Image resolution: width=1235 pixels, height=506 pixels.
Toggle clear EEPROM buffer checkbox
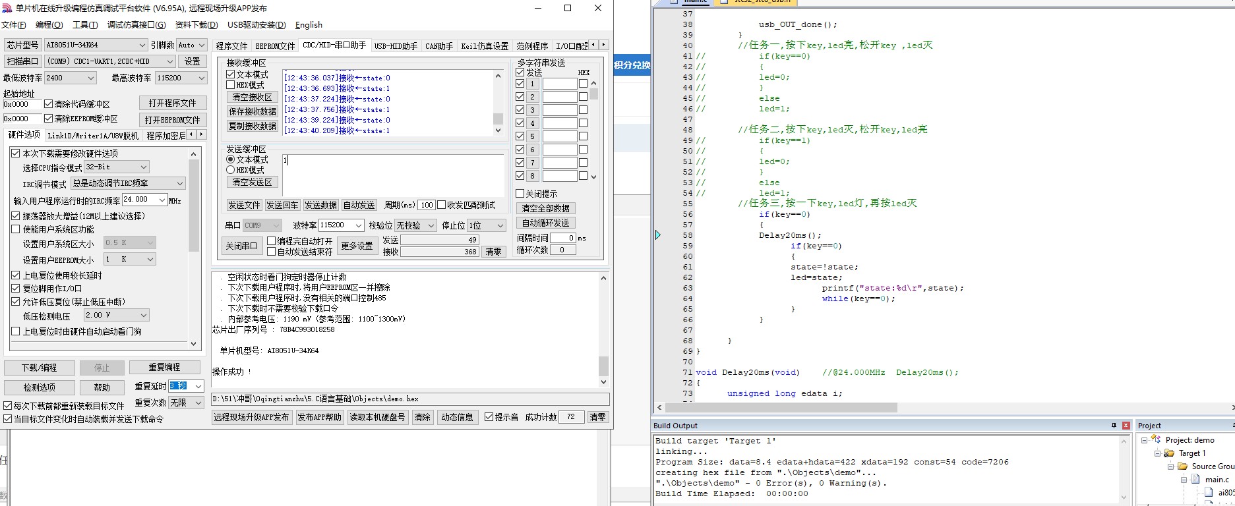tap(48, 119)
